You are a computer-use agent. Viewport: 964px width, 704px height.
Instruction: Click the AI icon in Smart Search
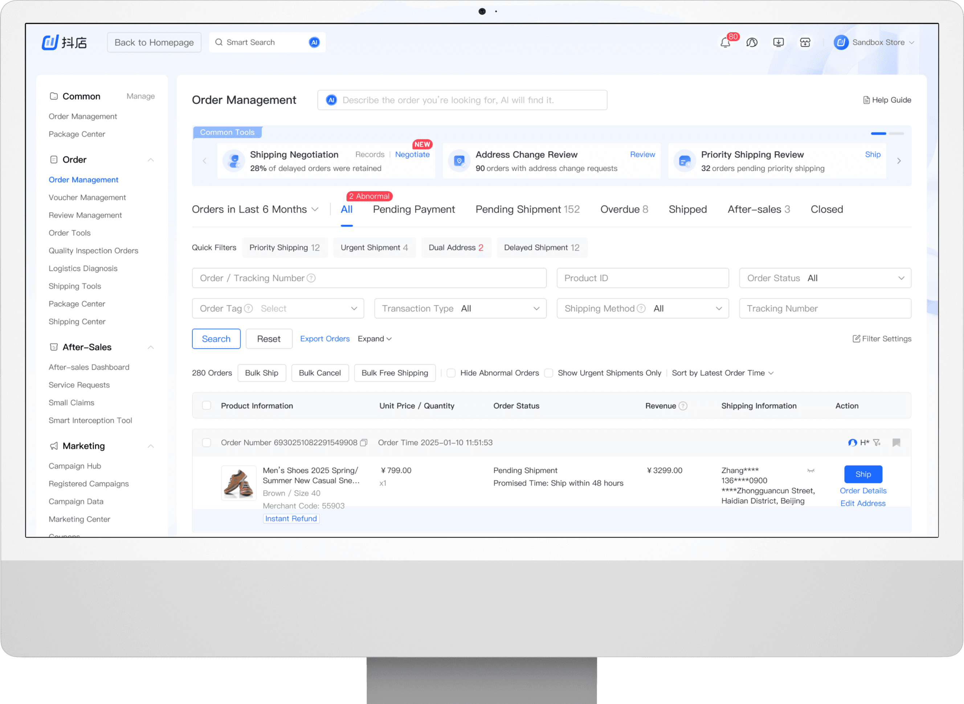314,42
